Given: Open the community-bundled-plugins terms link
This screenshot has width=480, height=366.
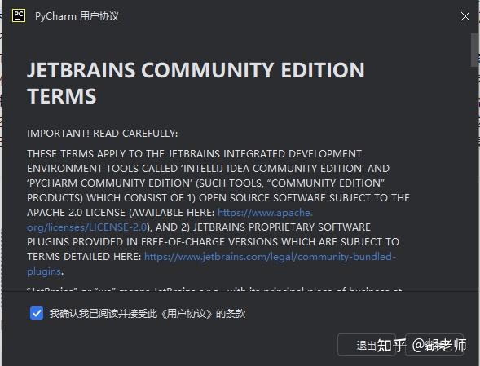Looking at the screenshot, I should (211, 264).
